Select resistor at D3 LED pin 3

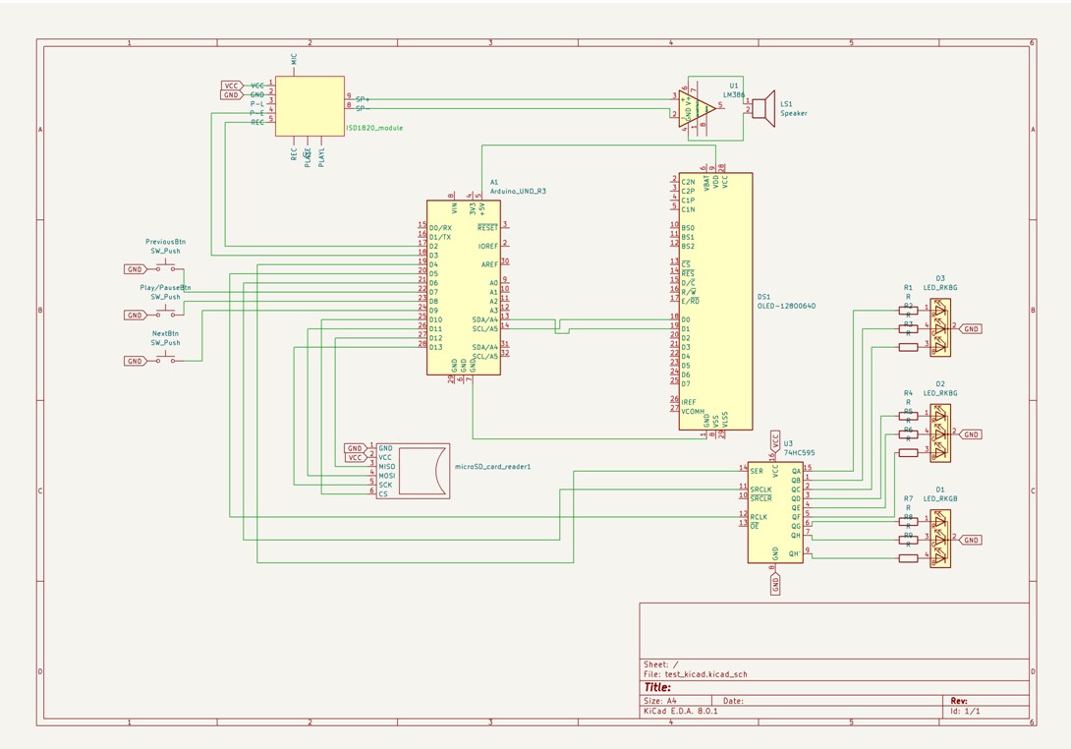pos(908,347)
